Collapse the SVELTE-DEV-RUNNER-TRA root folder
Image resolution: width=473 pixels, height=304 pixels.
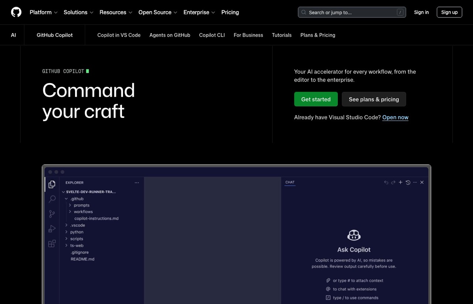coord(89,192)
